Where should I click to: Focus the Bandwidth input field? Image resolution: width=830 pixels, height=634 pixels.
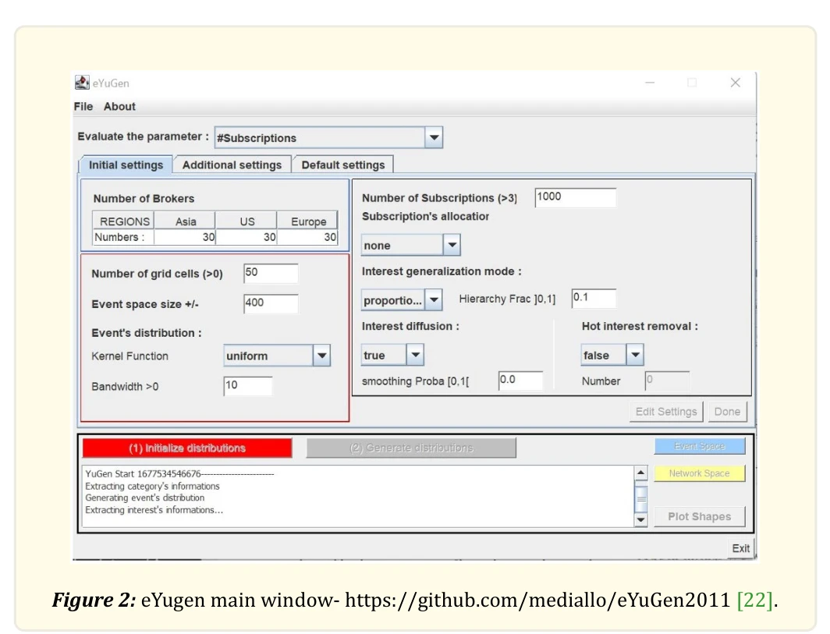coord(248,386)
